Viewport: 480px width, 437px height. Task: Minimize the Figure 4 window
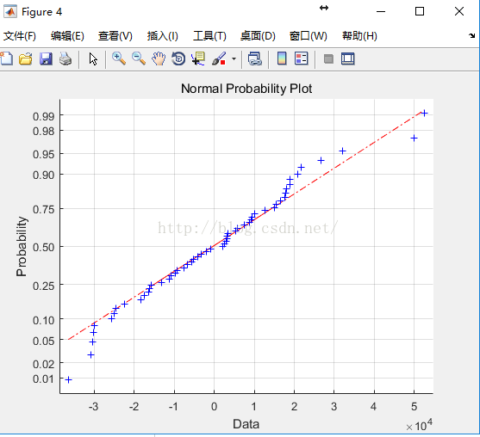381,11
